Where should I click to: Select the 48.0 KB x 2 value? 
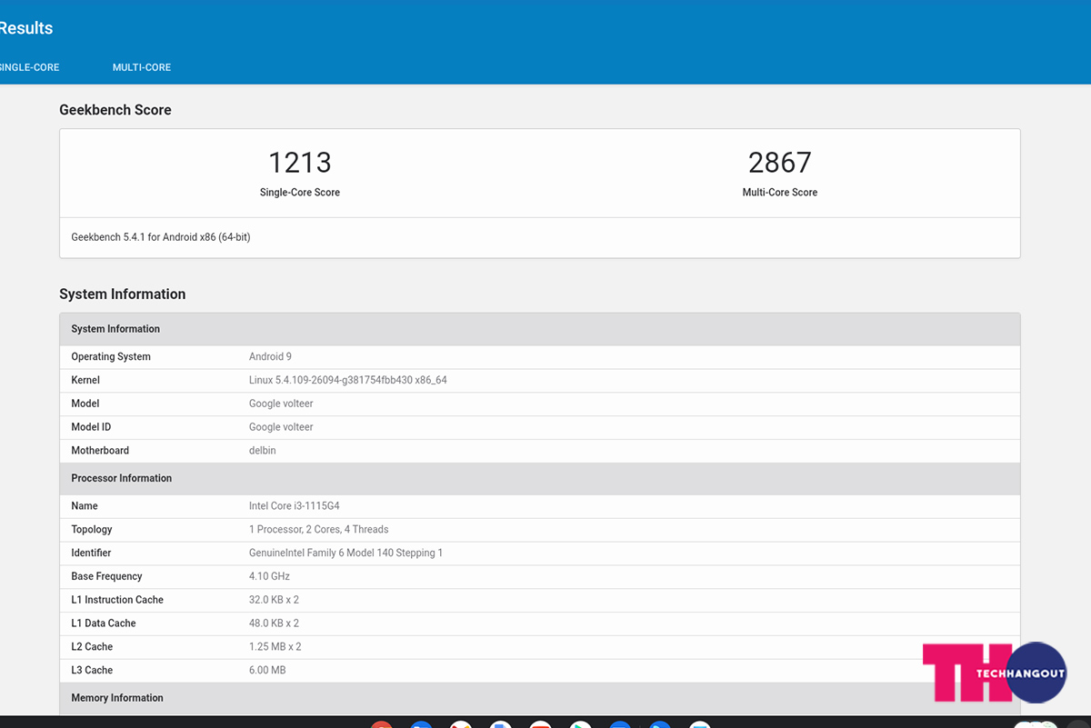click(x=275, y=623)
